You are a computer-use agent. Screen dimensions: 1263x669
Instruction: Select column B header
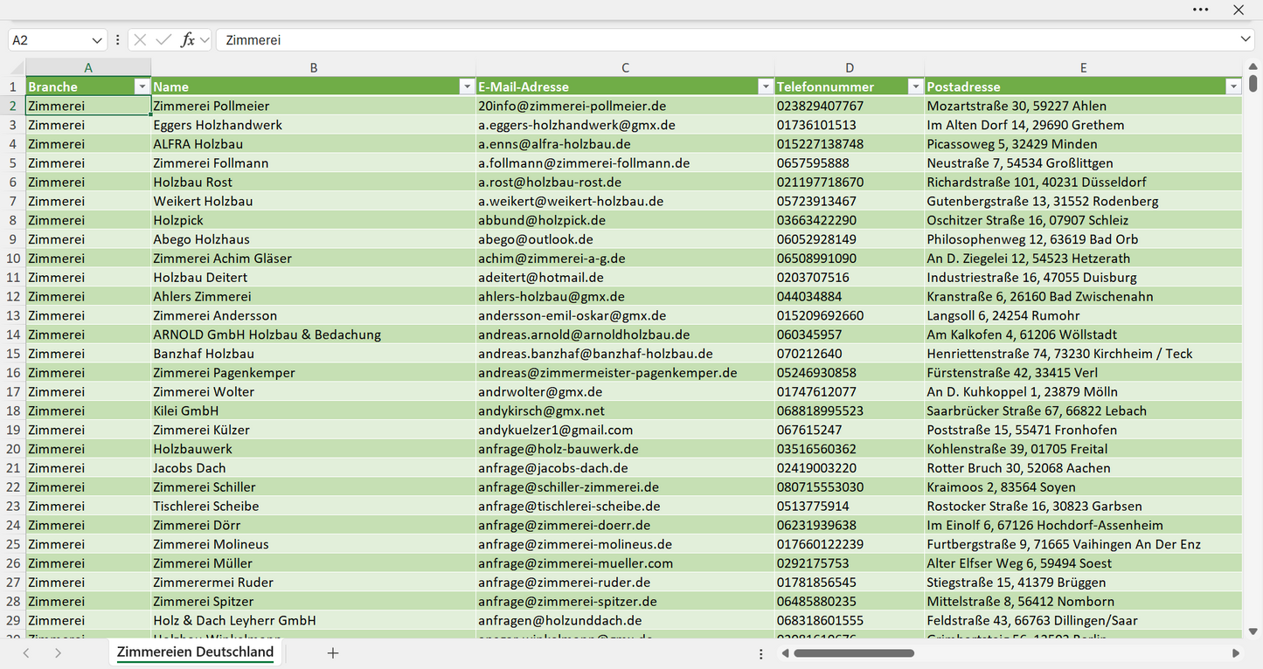pyautogui.click(x=314, y=68)
